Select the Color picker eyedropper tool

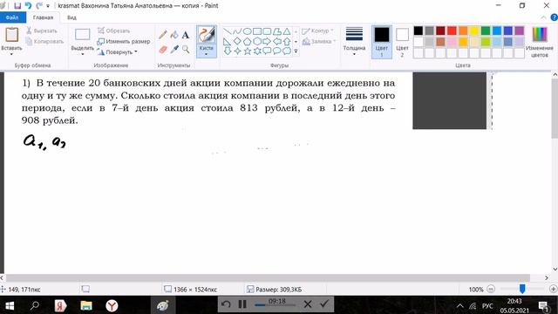tap(174, 49)
